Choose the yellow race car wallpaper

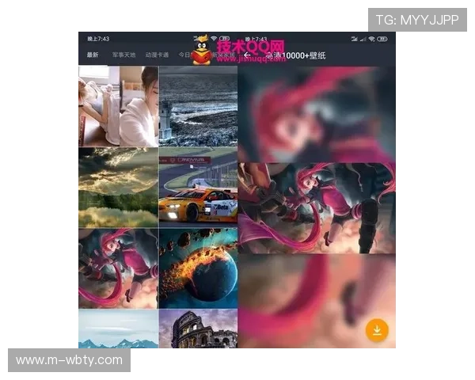coord(198,187)
